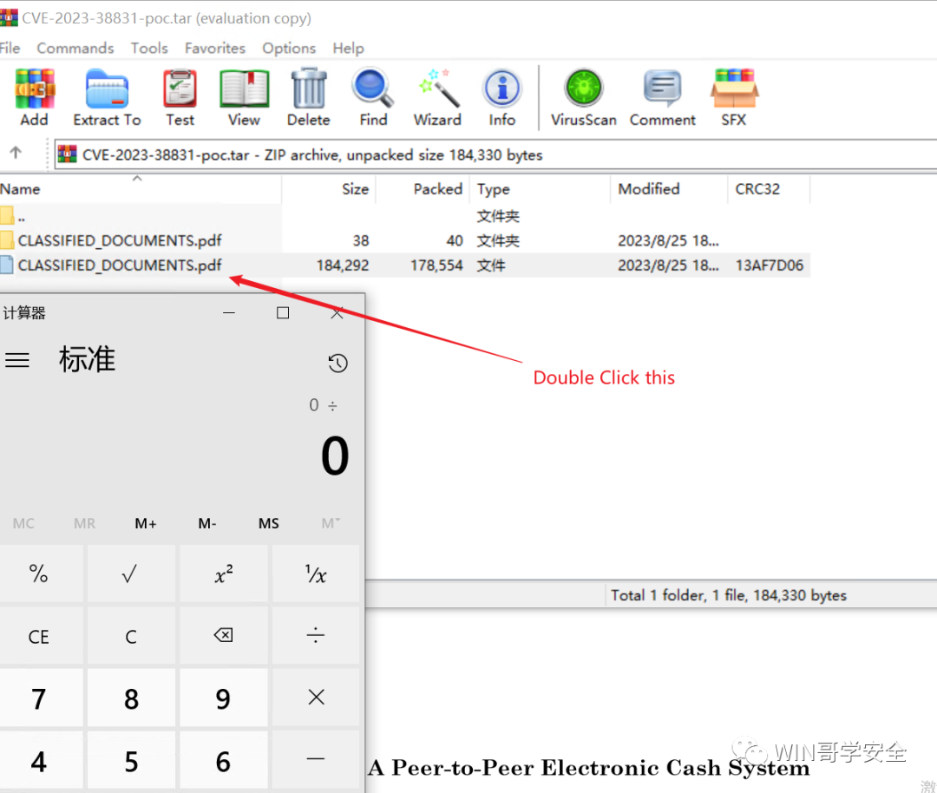Click Calculator backspace key
937x793 pixels.
pos(224,635)
